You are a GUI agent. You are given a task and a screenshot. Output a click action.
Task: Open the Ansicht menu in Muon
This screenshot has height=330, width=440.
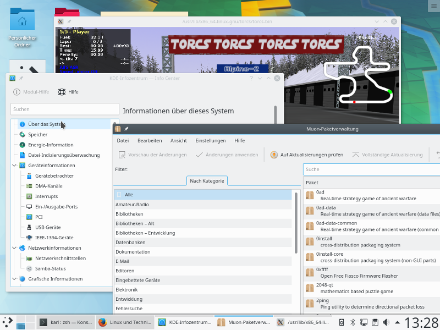pos(178,141)
